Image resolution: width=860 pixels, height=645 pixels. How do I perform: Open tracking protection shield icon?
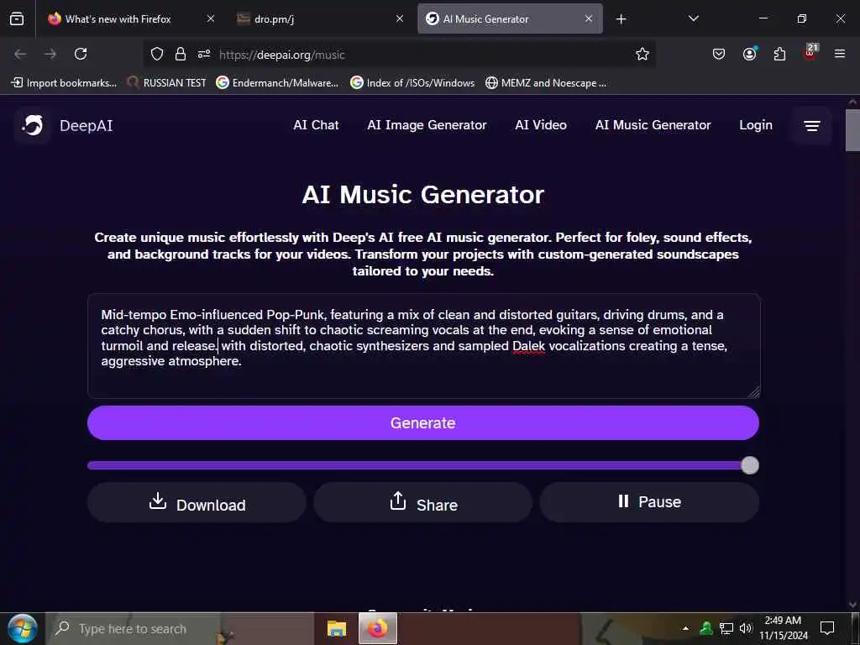(x=157, y=54)
